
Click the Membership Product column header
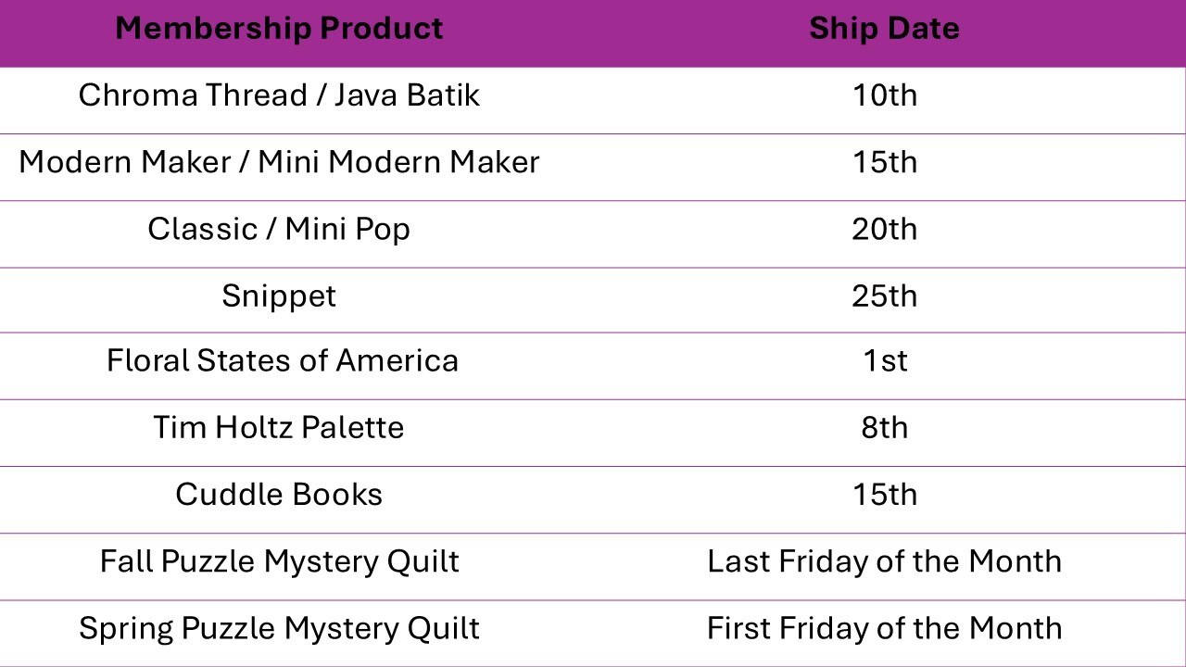point(279,29)
